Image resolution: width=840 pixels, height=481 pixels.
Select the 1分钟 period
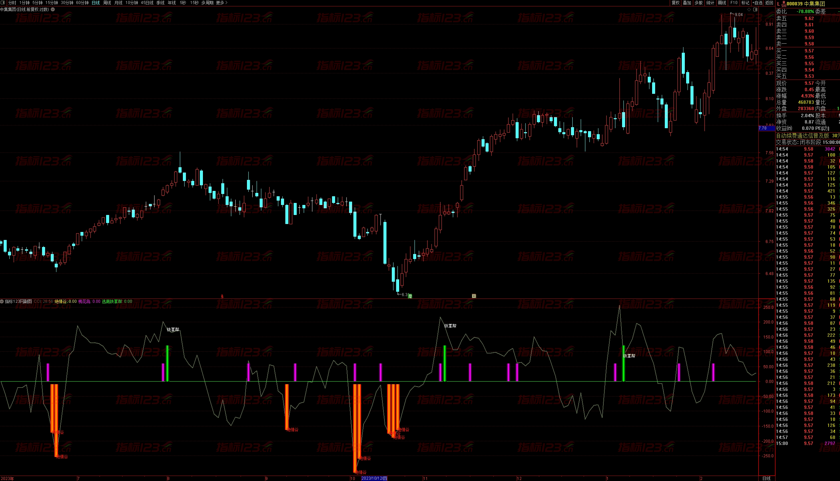tap(24, 3)
